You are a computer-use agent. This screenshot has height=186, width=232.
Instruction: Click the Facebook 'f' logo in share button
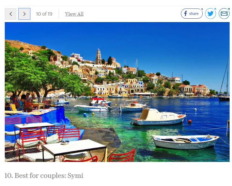coord(185,14)
